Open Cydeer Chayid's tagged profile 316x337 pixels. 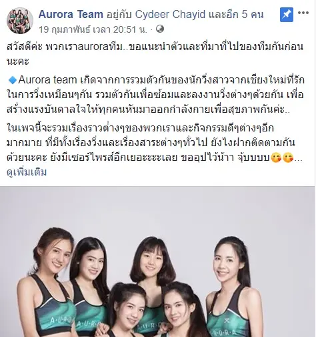tap(170, 15)
